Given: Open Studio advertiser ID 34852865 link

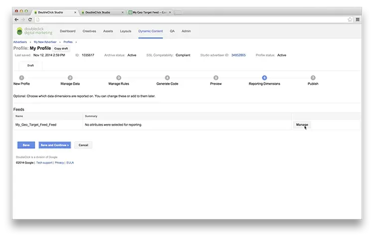Looking at the screenshot, I should 238,55.
